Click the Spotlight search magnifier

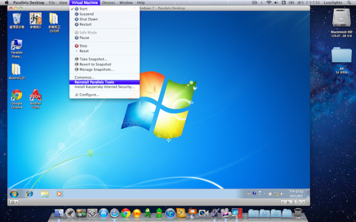click(x=349, y=3)
